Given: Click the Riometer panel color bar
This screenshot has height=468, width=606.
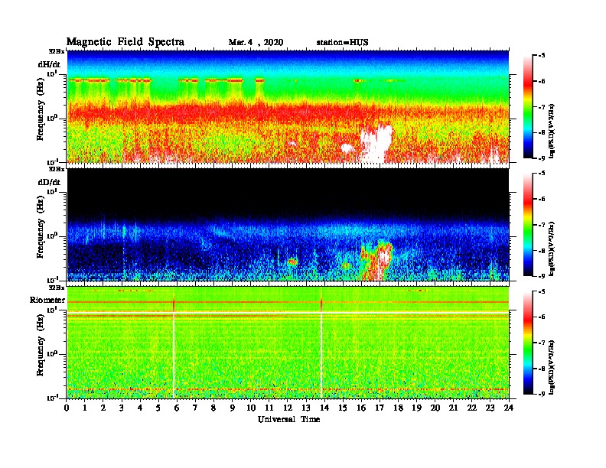Looking at the screenshot, I should [x=527, y=343].
